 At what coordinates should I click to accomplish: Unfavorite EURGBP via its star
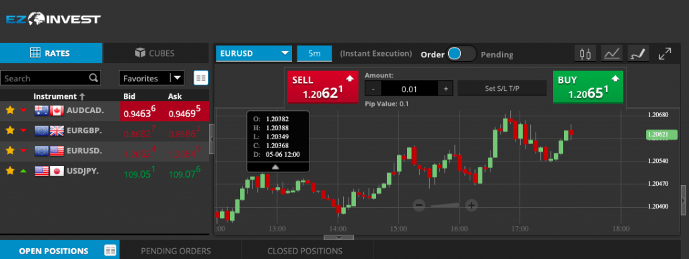tap(10, 131)
